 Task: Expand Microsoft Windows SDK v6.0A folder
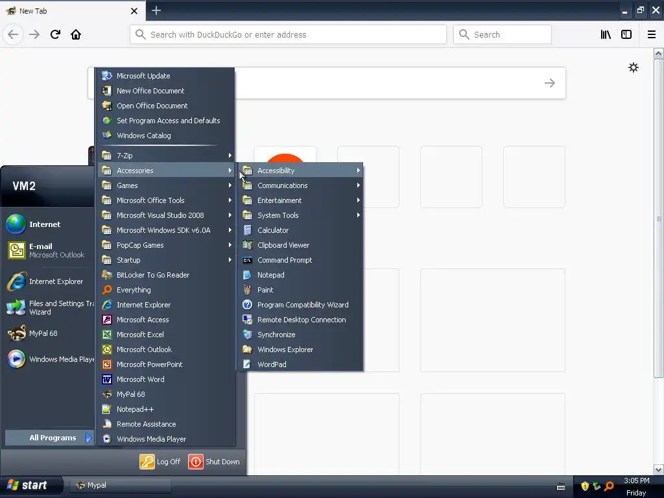[x=166, y=230]
